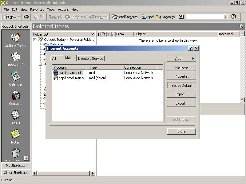Sort messages by From column header
246x184 pixels.
125,34
